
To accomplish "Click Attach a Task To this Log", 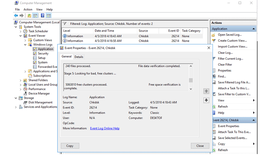I will (x=234, y=89).
